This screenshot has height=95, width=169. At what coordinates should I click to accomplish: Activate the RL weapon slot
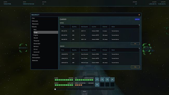102,79
